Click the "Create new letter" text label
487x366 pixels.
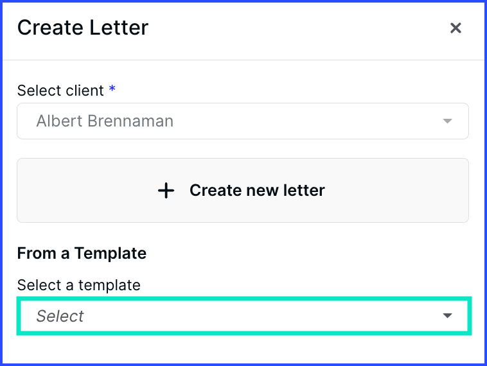257,191
